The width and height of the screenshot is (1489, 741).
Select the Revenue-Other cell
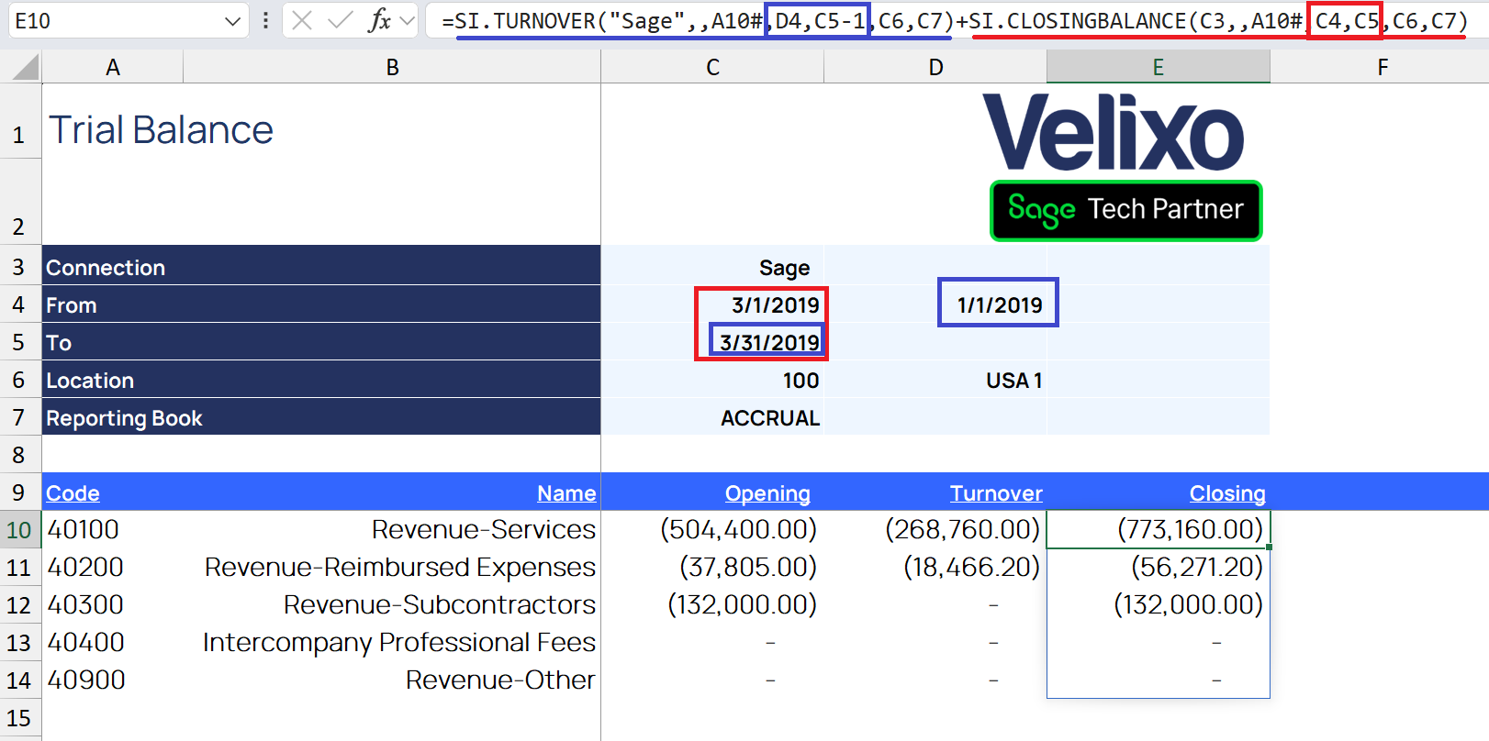(392, 680)
